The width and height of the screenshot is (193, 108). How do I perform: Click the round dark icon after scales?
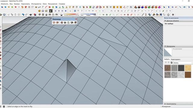click(173, 15)
